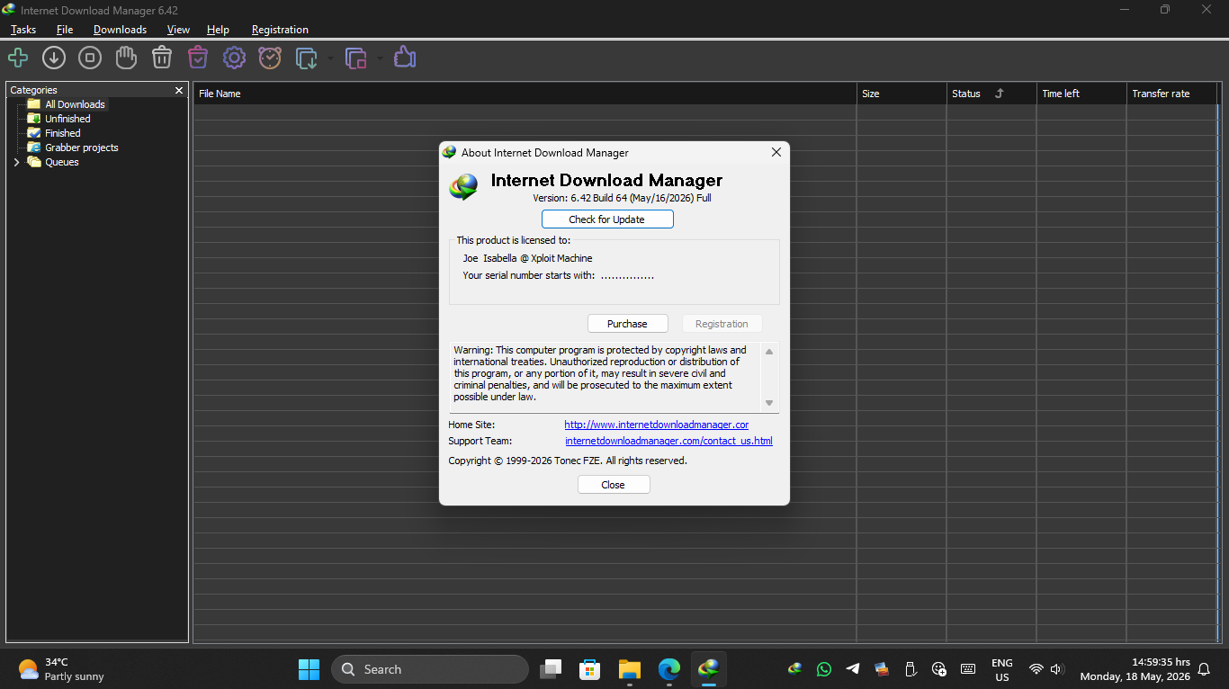
Task: Click the WhatsApp tray icon
Action: (x=824, y=669)
